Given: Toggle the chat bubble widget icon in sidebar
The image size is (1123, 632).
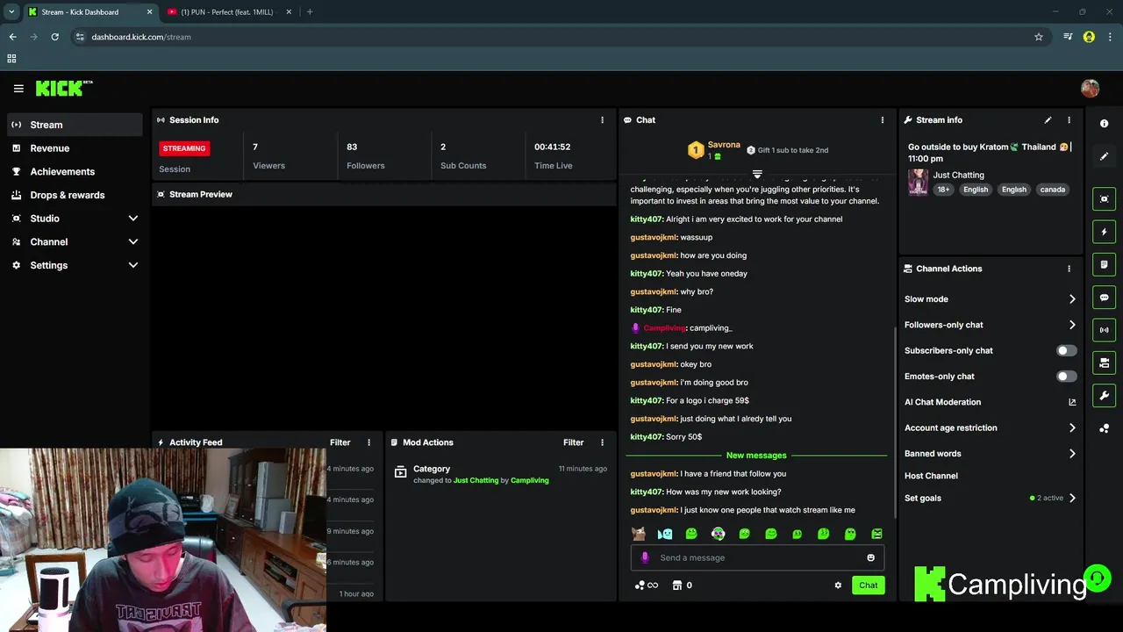Looking at the screenshot, I should click(1105, 298).
